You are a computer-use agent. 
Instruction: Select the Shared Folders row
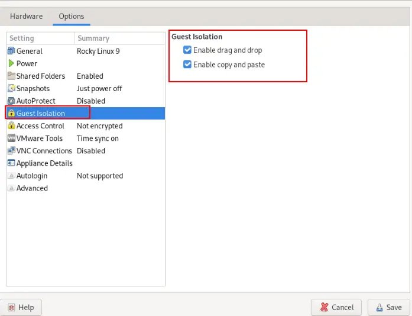coord(86,76)
